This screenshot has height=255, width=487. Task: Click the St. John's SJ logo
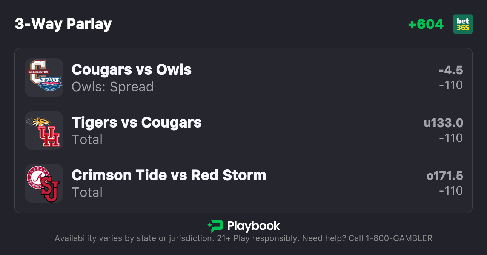(x=50, y=190)
